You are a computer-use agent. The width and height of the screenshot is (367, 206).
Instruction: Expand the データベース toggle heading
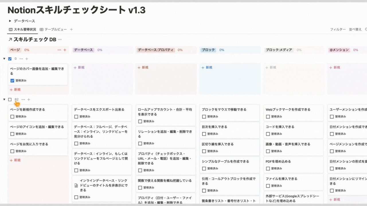10,21
